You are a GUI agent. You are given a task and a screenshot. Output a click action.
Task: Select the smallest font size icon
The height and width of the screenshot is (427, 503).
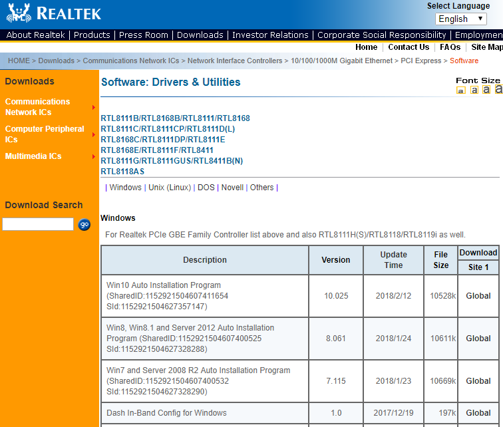point(460,90)
